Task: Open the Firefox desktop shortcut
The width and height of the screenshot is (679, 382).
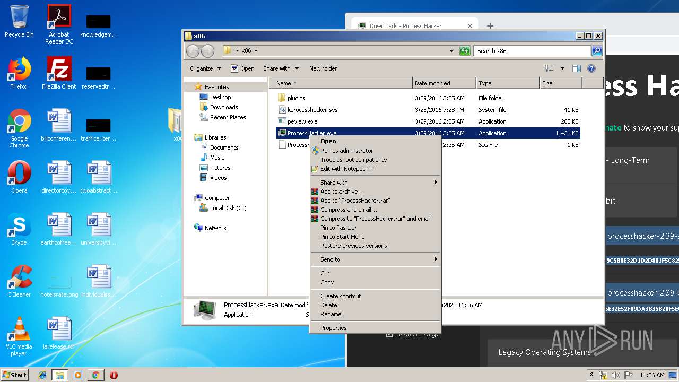Action: (x=19, y=73)
